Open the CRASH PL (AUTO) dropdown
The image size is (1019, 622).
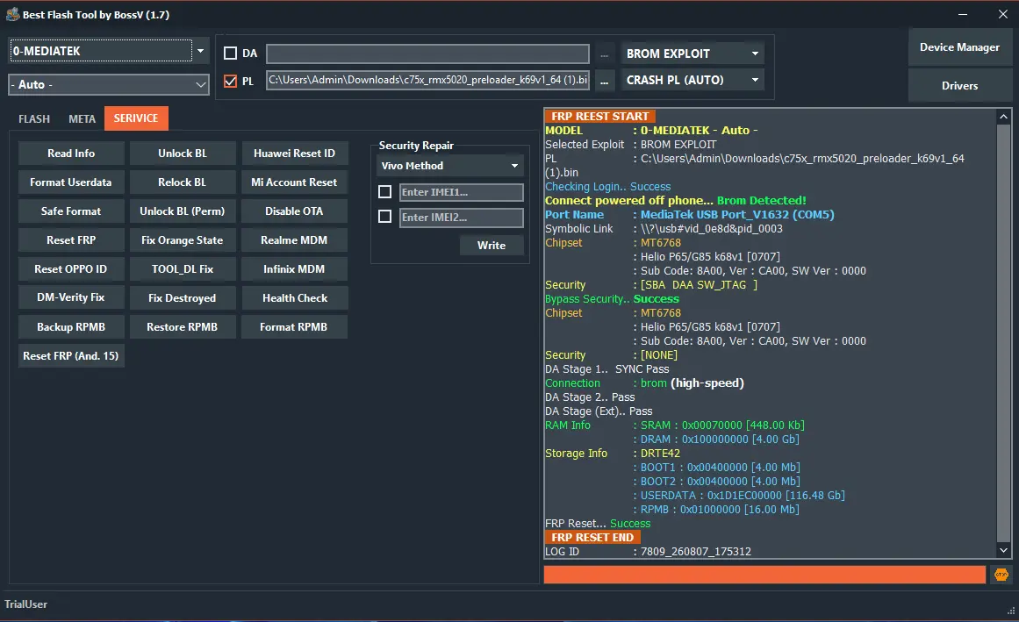coord(692,80)
